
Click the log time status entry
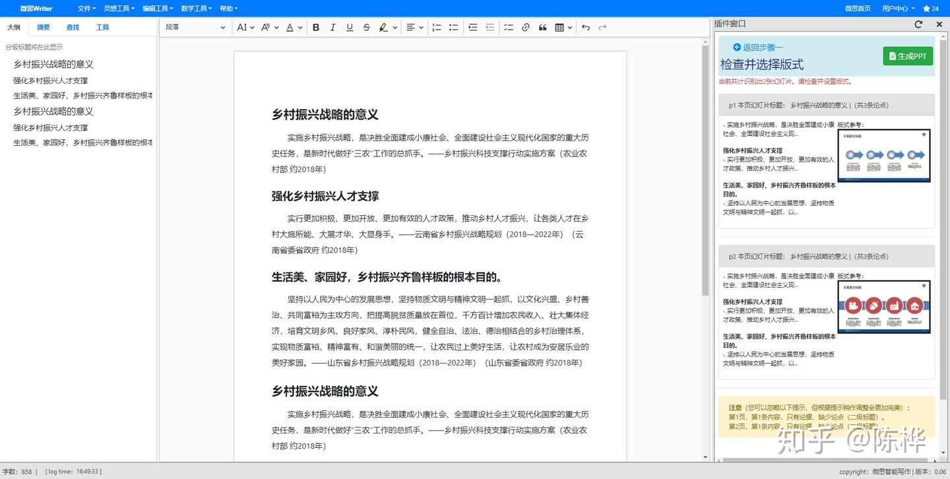point(73,472)
